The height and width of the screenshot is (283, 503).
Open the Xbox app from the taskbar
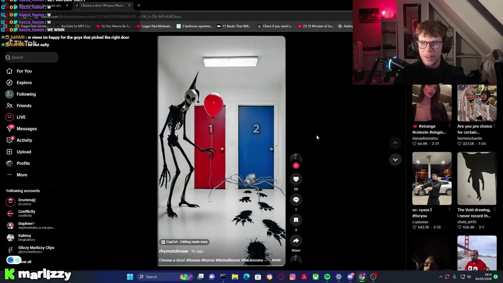[316, 277]
